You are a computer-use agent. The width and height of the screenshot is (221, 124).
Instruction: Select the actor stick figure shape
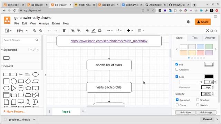click(x=28, y=102)
